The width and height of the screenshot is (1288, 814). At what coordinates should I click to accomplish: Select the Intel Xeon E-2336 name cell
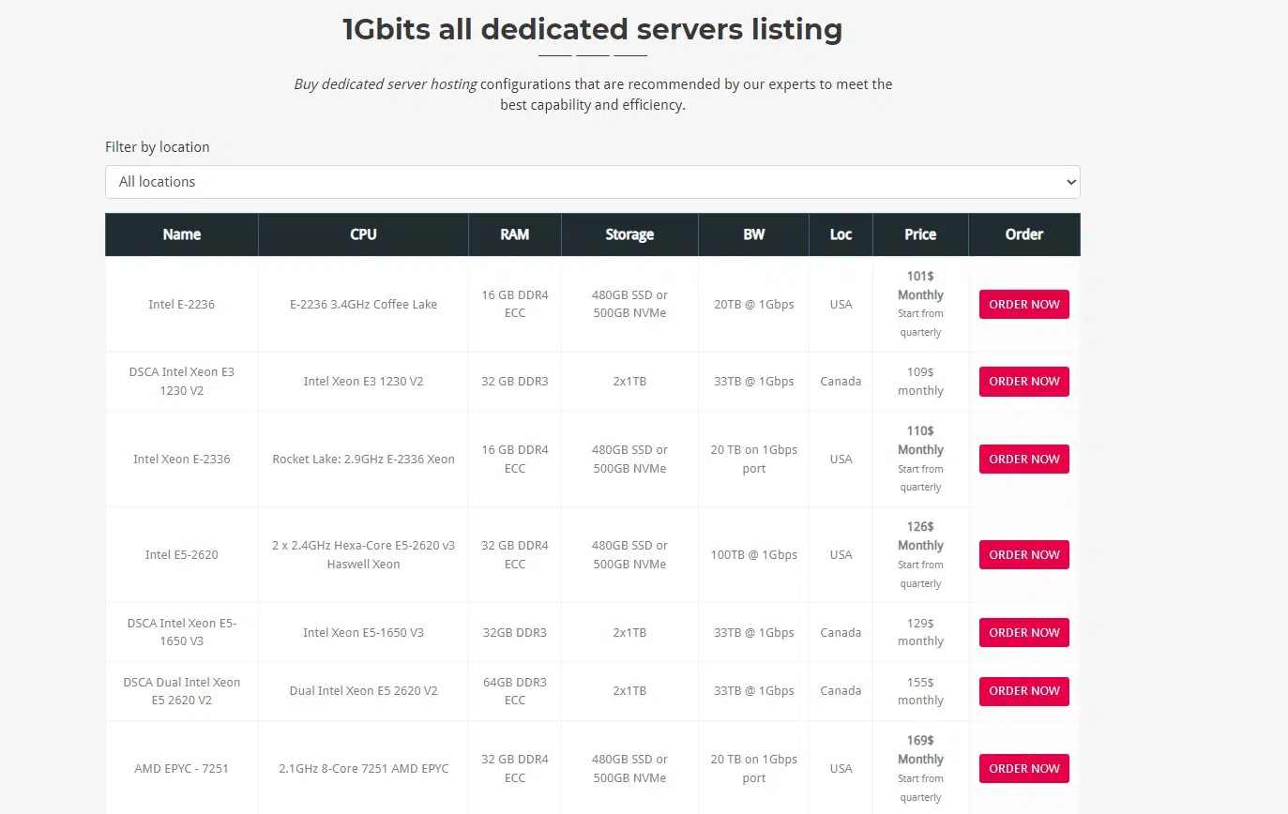(182, 459)
